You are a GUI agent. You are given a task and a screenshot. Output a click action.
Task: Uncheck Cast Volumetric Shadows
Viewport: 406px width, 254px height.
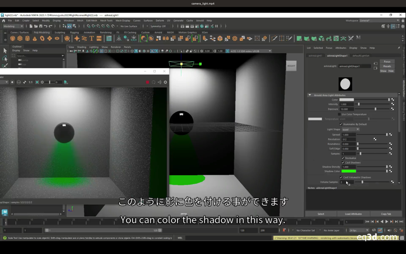[x=341, y=177]
